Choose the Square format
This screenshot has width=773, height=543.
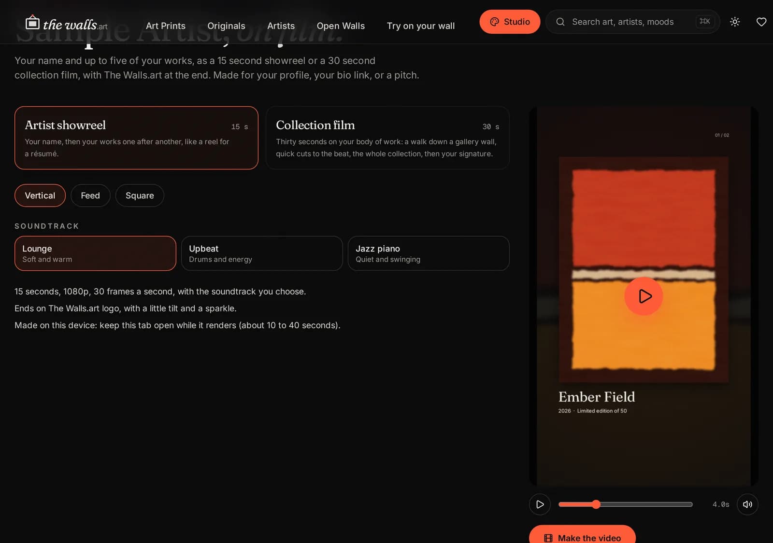140,195
